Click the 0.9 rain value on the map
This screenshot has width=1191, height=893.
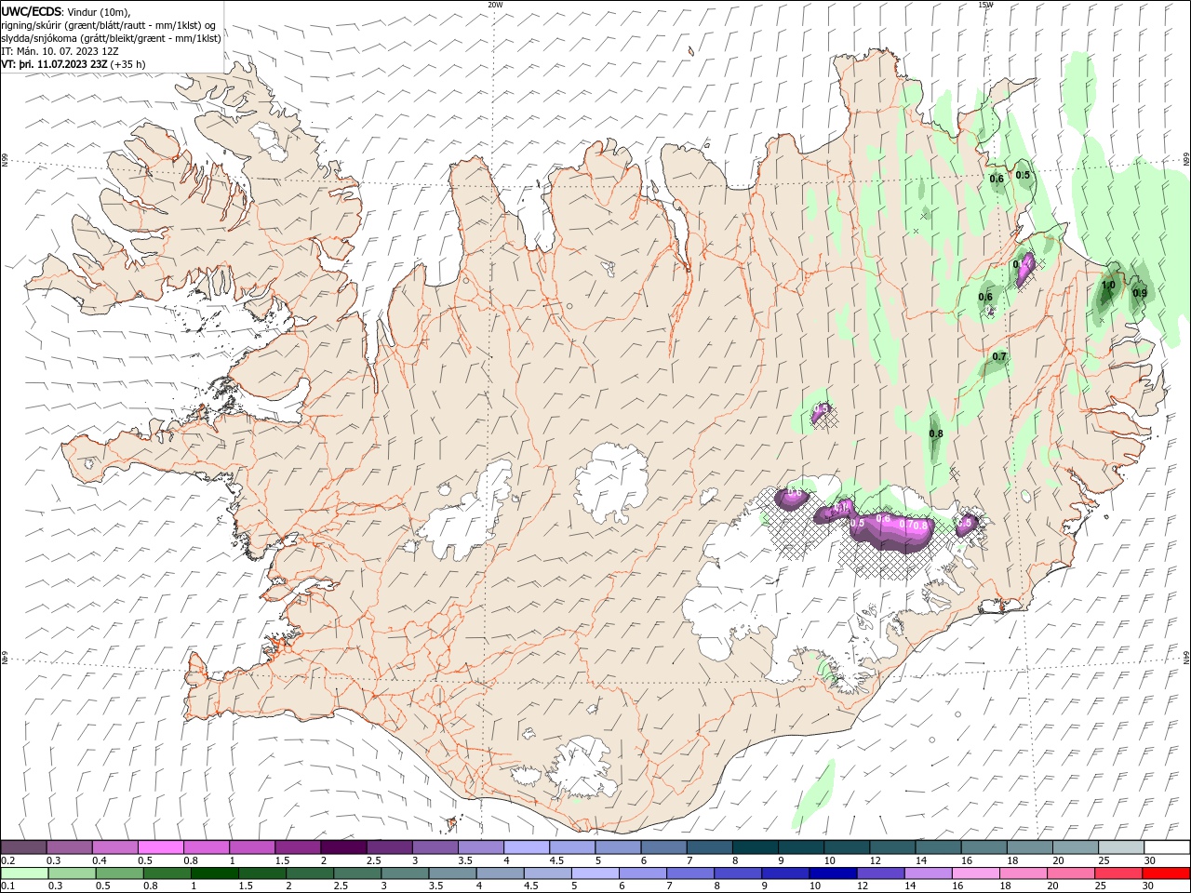click(1140, 293)
